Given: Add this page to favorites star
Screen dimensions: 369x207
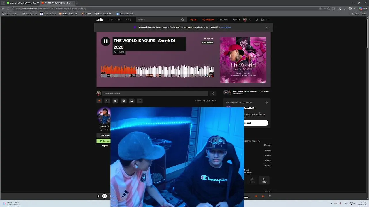Looking at the screenshot, I should [329, 9].
